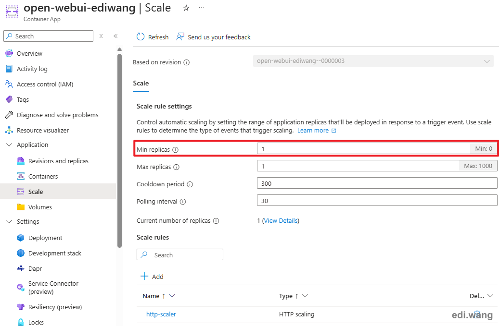The width and height of the screenshot is (499, 326).
Task: Open the Volumes page
Action: coord(40,207)
